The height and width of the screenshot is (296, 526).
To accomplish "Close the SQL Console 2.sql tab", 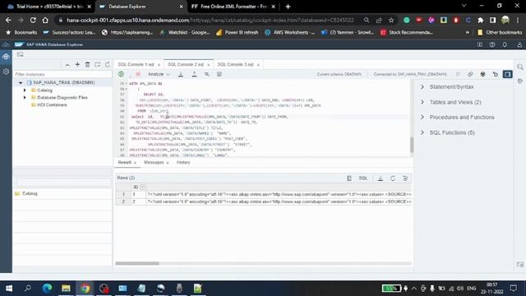I will (208, 65).
